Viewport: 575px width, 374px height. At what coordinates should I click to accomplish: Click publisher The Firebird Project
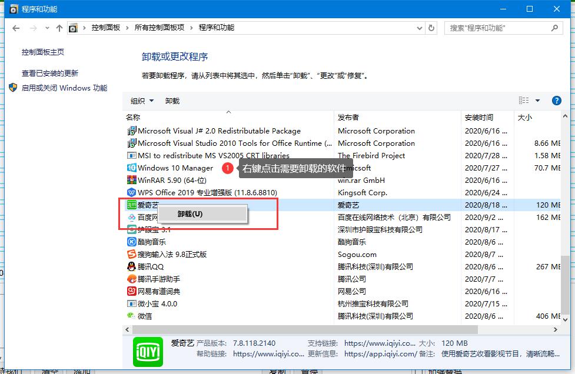pyautogui.click(x=371, y=156)
